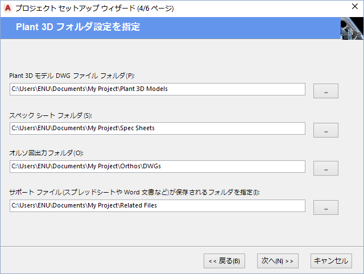Browse for Related Files support folder
The image size is (364, 274).
(326, 207)
